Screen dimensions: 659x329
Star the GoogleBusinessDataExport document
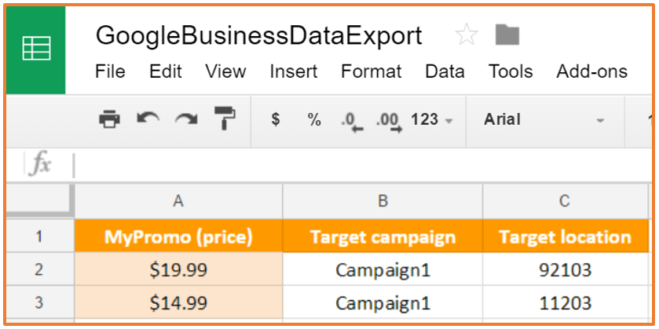[467, 35]
